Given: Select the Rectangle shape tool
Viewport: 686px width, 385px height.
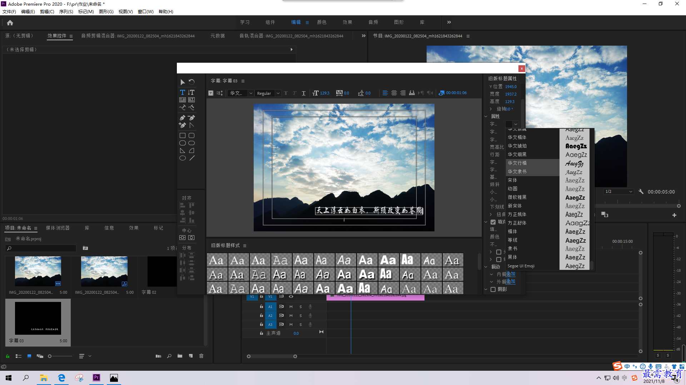Looking at the screenshot, I should (183, 135).
